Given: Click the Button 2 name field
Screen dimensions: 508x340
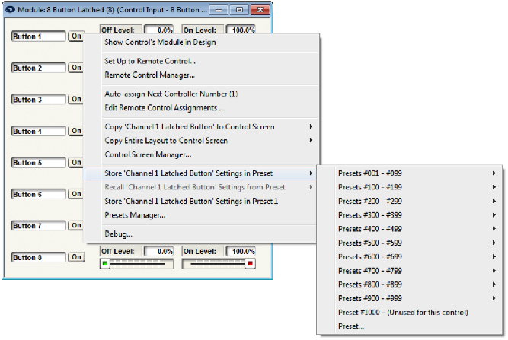Looking at the screenshot, I should click(39, 68).
